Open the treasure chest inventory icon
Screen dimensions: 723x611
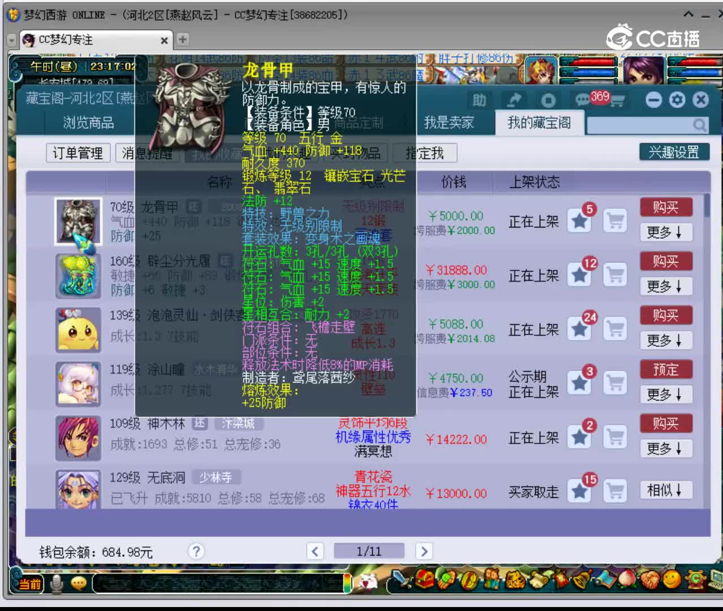tap(424, 580)
